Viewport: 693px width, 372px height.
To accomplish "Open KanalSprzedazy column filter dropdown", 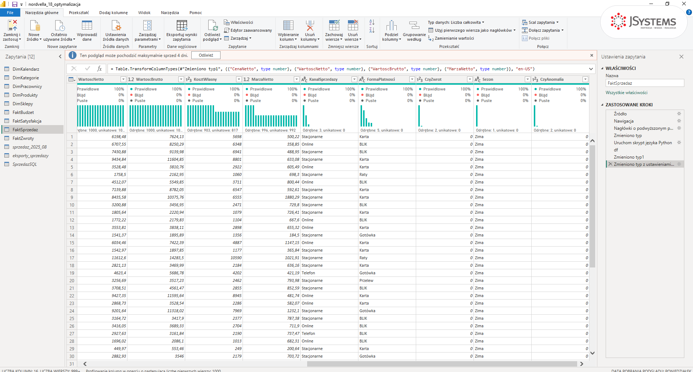I will click(x=354, y=79).
